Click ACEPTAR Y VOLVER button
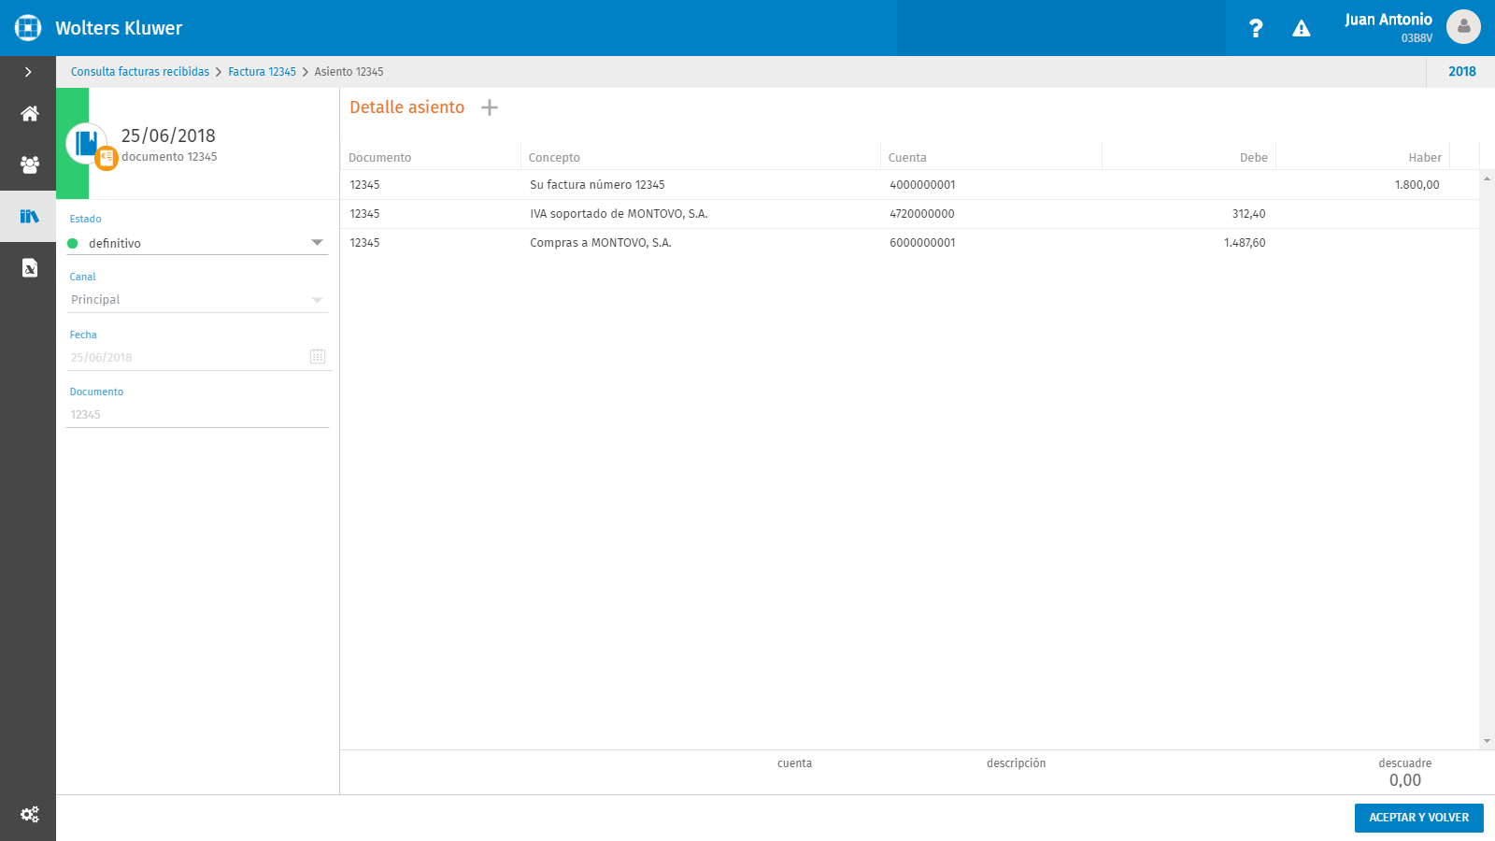Image resolution: width=1495 pixels, height=841 pixels. point(1418,818)
